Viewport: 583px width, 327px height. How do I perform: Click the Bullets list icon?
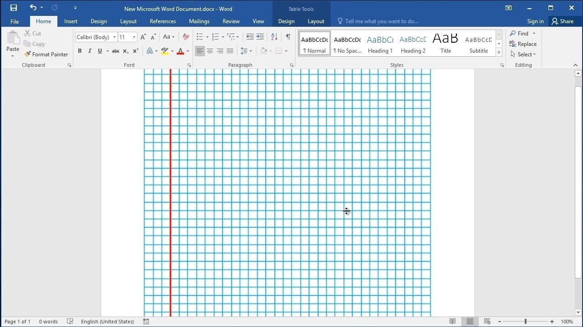(199, 37)
